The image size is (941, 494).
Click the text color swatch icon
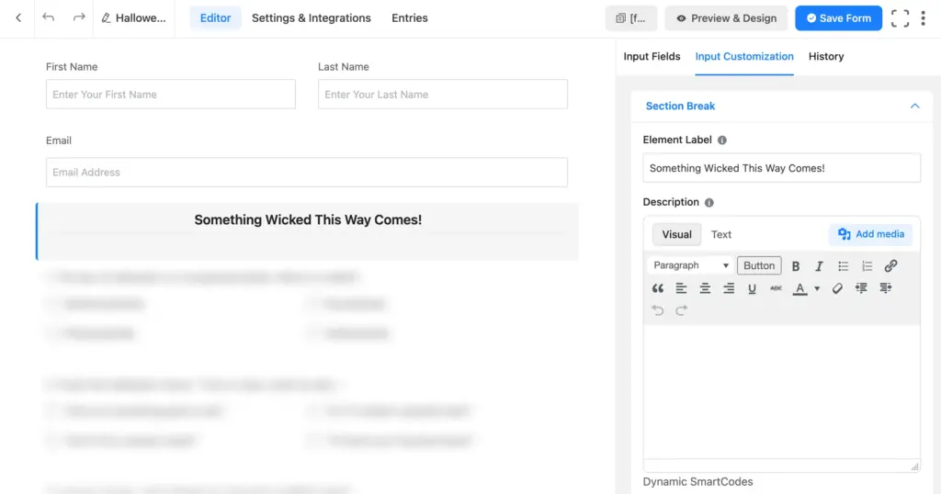(799, 288)
